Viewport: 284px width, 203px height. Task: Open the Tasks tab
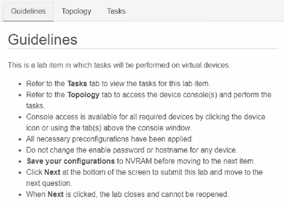116,11
